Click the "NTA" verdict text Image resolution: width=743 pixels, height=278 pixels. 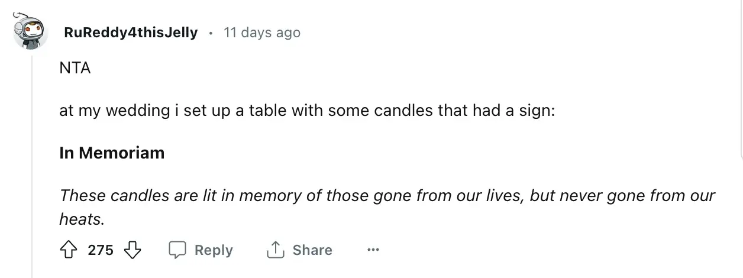[x=75, y=68]
